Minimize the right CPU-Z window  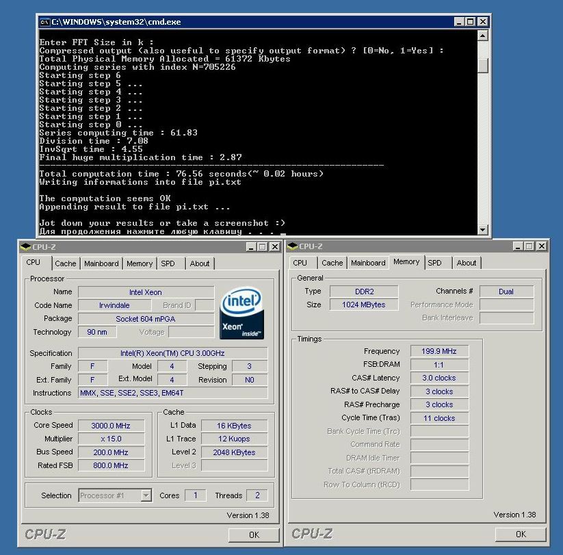pyautogui.click(x=518, y=246)
